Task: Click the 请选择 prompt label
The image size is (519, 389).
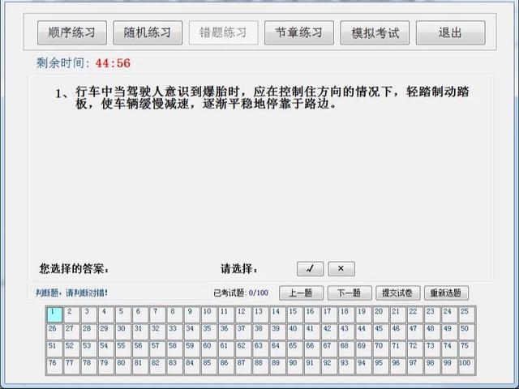Action: click(x=239, y=268)
